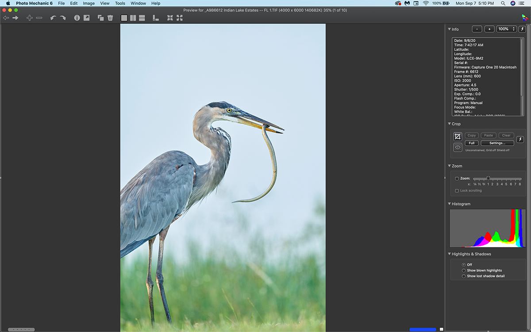Open the Apple menu
The image size is (531, 332).
click(x=8, y=3)
